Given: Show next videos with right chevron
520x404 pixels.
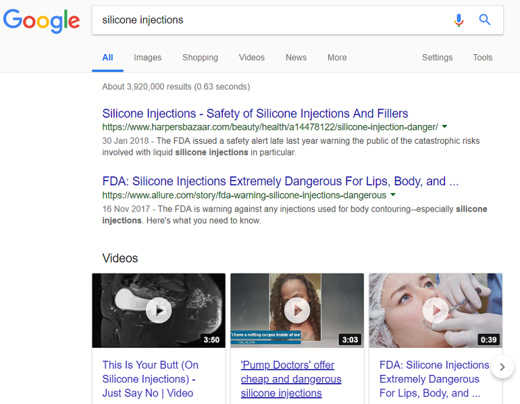Looking at the screenshot, I should (503, 367).
